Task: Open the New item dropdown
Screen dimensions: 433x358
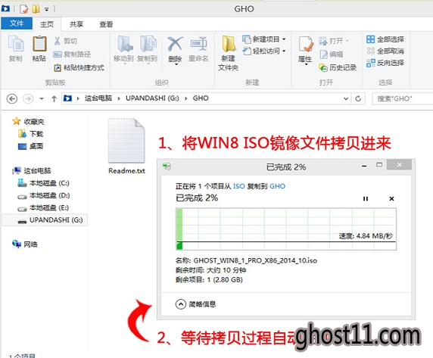Action: [263, 39]
